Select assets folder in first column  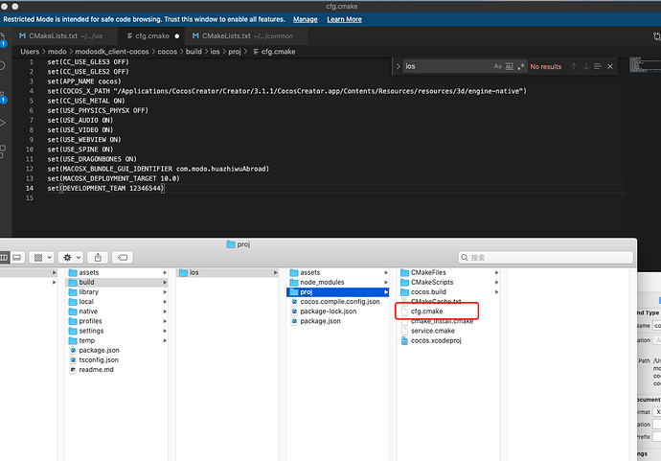(x=117, y=272)
